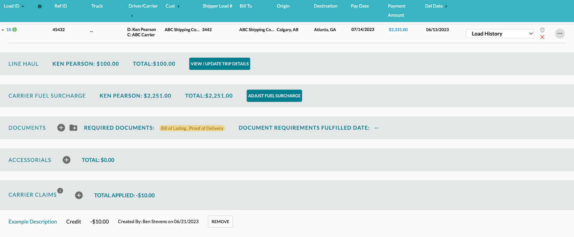The image size is (574, 237).
Task: Click the driver name D: Ken Pearson
Action: (142, 29)
